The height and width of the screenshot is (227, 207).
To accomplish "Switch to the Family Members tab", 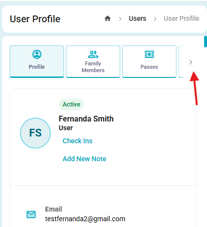I will coord(93,61).
